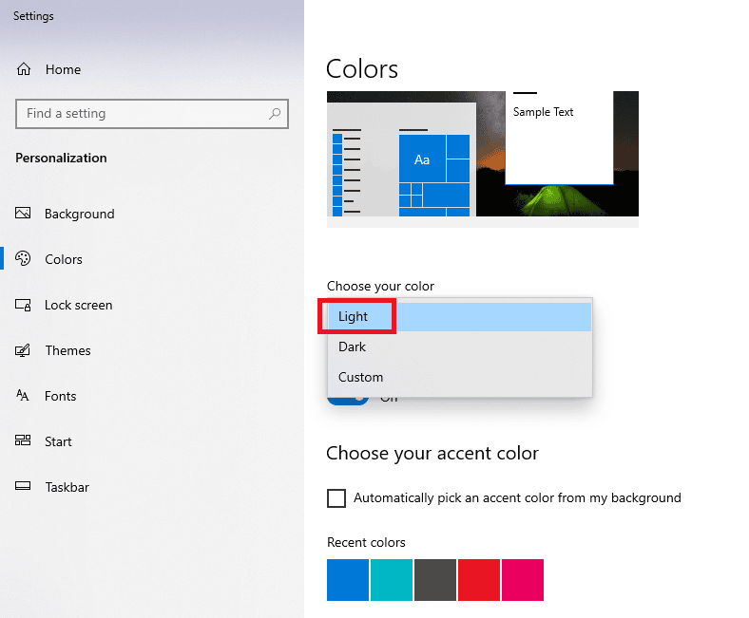Image resolution: width=749 pixels, height=618 pixels.
Task: Click the Recent colors label
Action: [366, 543]
